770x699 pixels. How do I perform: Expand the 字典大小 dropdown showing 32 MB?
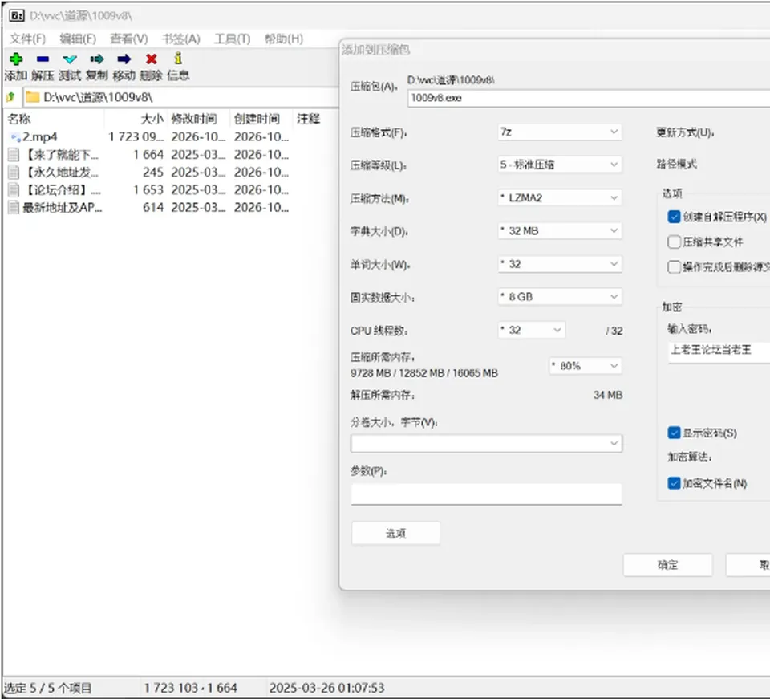click(x=560, y=231)
